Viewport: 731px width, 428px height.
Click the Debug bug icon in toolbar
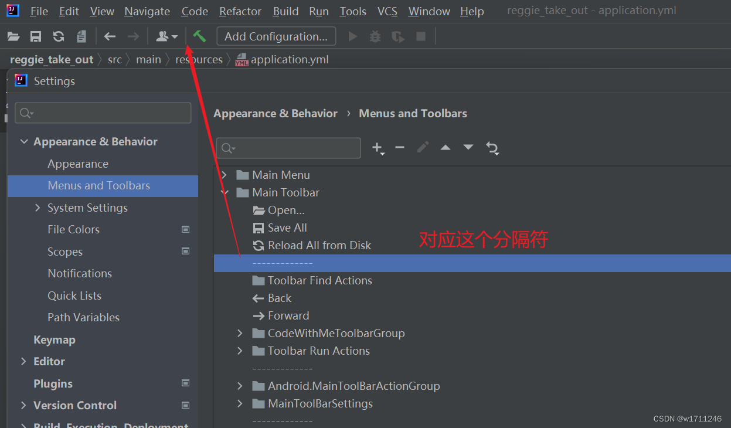[x=375, y=37]
